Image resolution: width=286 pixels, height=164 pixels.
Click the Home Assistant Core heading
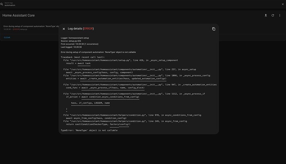tap(18, 15)
